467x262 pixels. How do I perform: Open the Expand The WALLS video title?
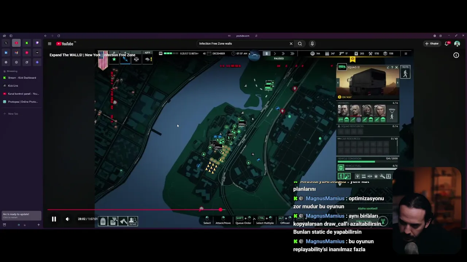click(x=92, y=55)
